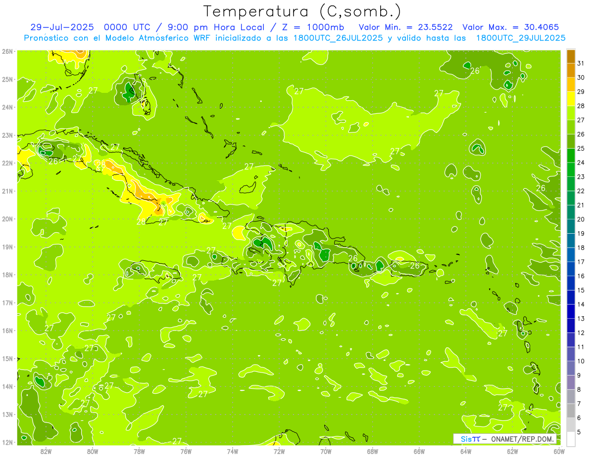Click the "0000 UTC" time label
Image resolution: width=594 pixels, height=458 pixels.
point(127,27)
